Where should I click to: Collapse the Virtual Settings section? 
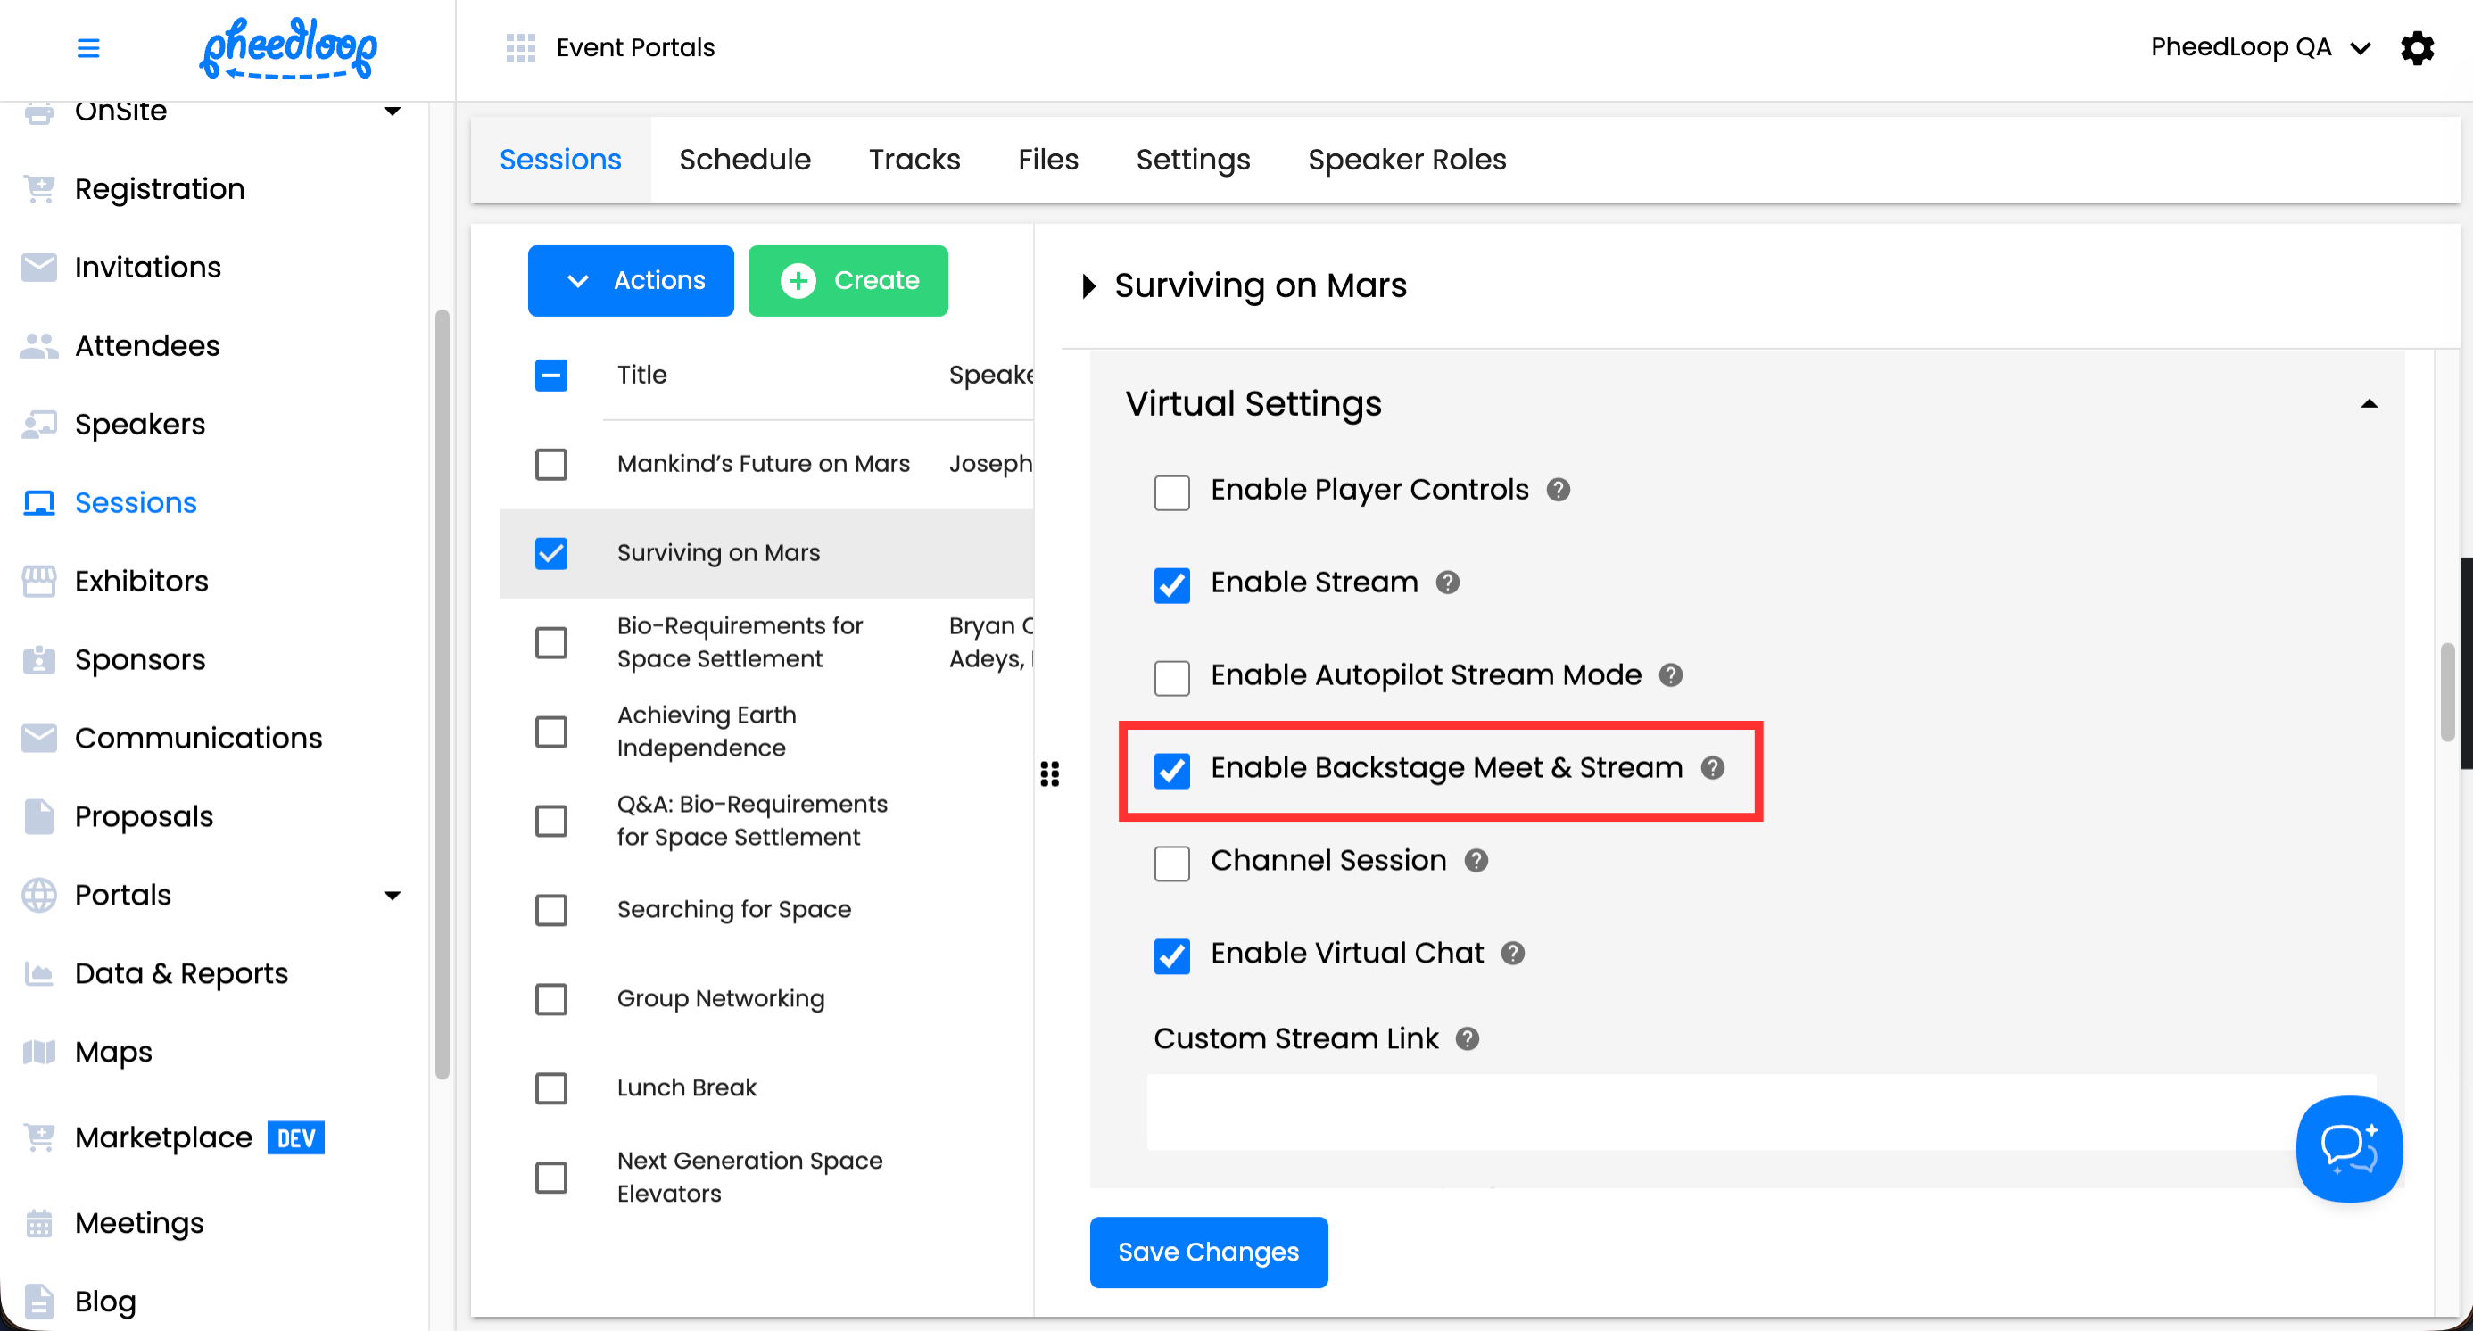(x=2369, y=404)
